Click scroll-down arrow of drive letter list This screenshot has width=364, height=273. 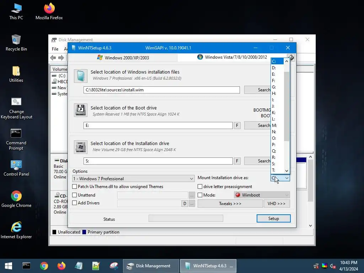pyautogui.click(x=287, y=171)
